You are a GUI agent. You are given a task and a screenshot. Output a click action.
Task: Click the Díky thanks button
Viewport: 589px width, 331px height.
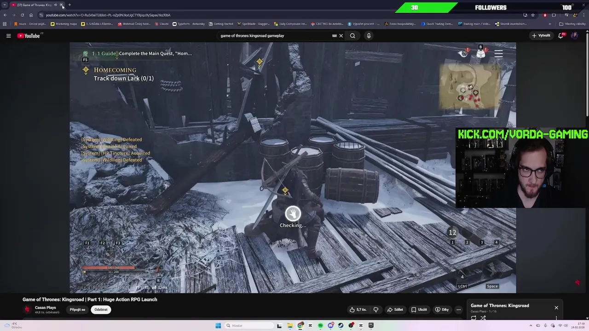442,309
